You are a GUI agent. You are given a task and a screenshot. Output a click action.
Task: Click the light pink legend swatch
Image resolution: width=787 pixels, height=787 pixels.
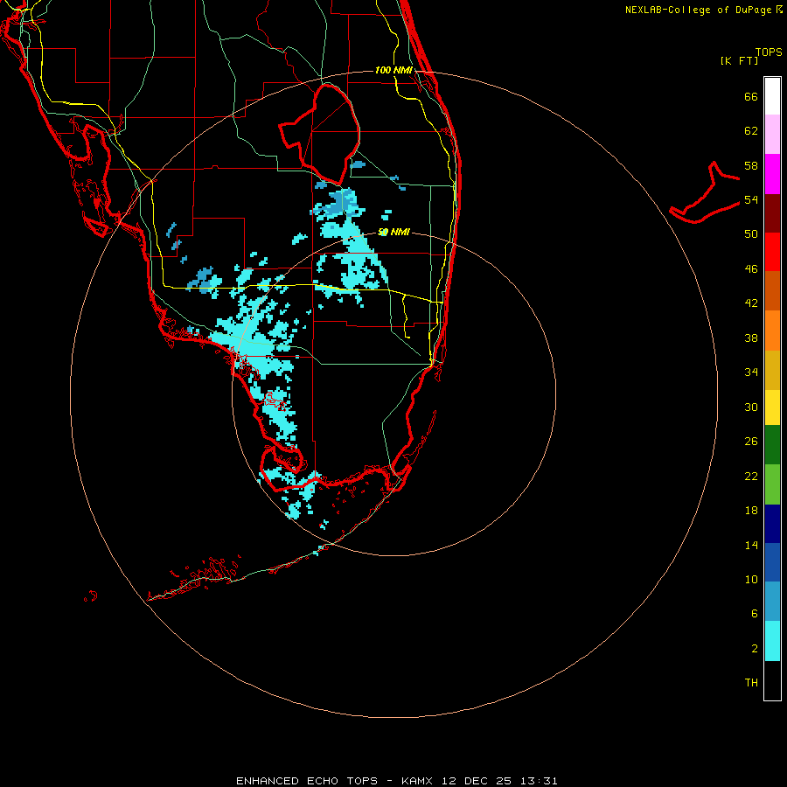tap(772, 134)
